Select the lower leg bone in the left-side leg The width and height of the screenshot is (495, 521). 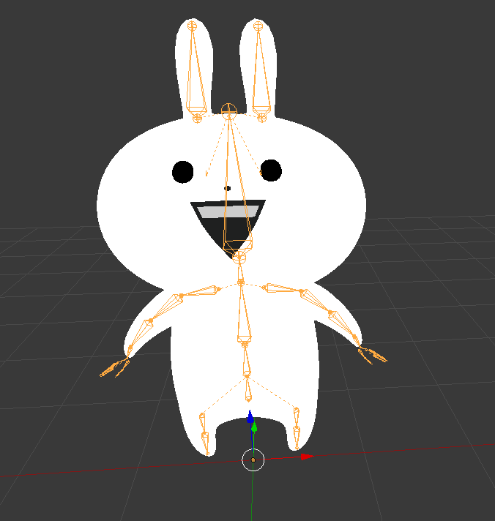point(205,443)
